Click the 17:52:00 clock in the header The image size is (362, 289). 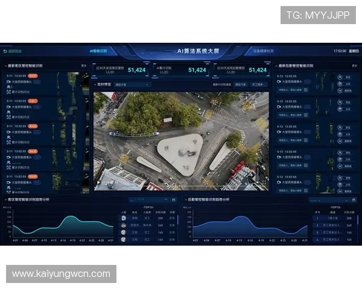click(x=340, y=51)
